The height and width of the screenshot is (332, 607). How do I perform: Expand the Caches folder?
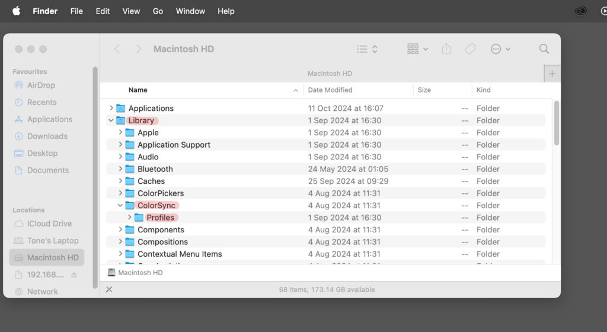tap(120, 181)
